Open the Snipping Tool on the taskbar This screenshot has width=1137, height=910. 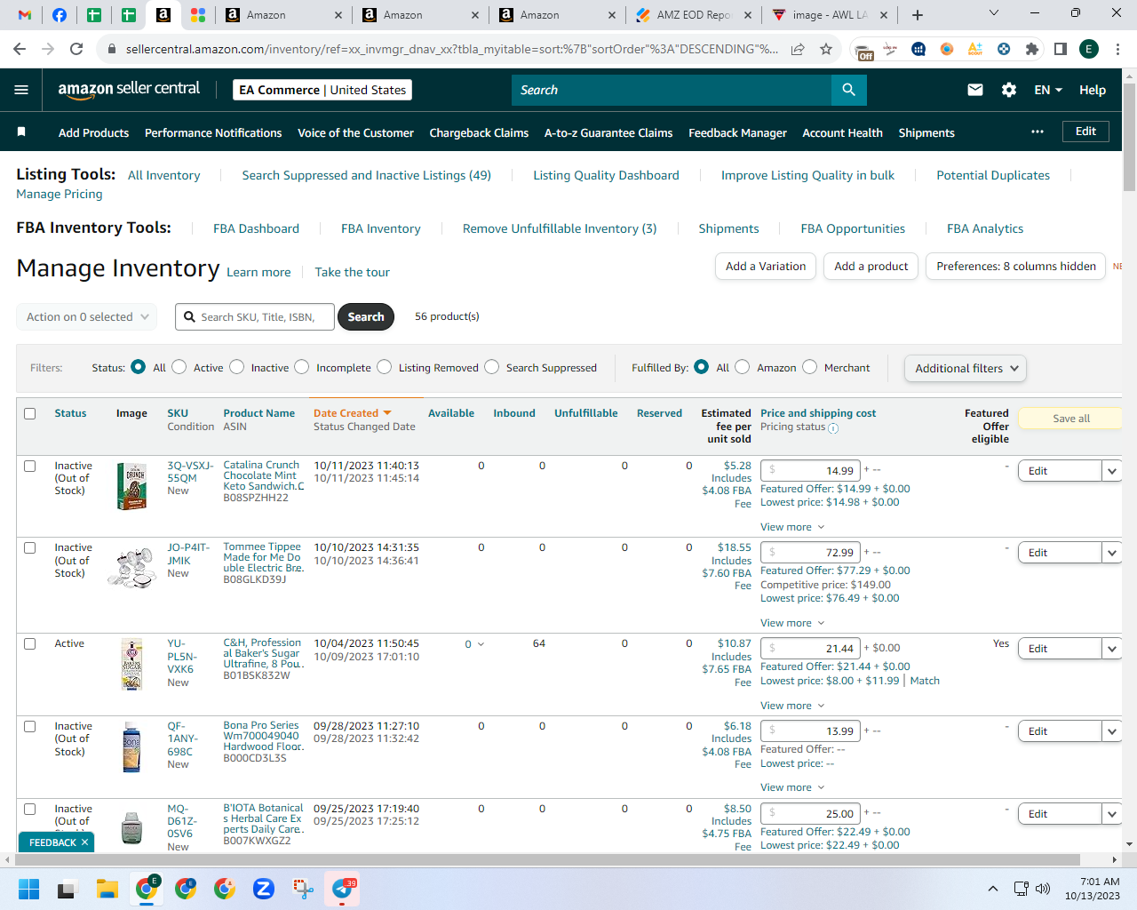tap(303, 889)
